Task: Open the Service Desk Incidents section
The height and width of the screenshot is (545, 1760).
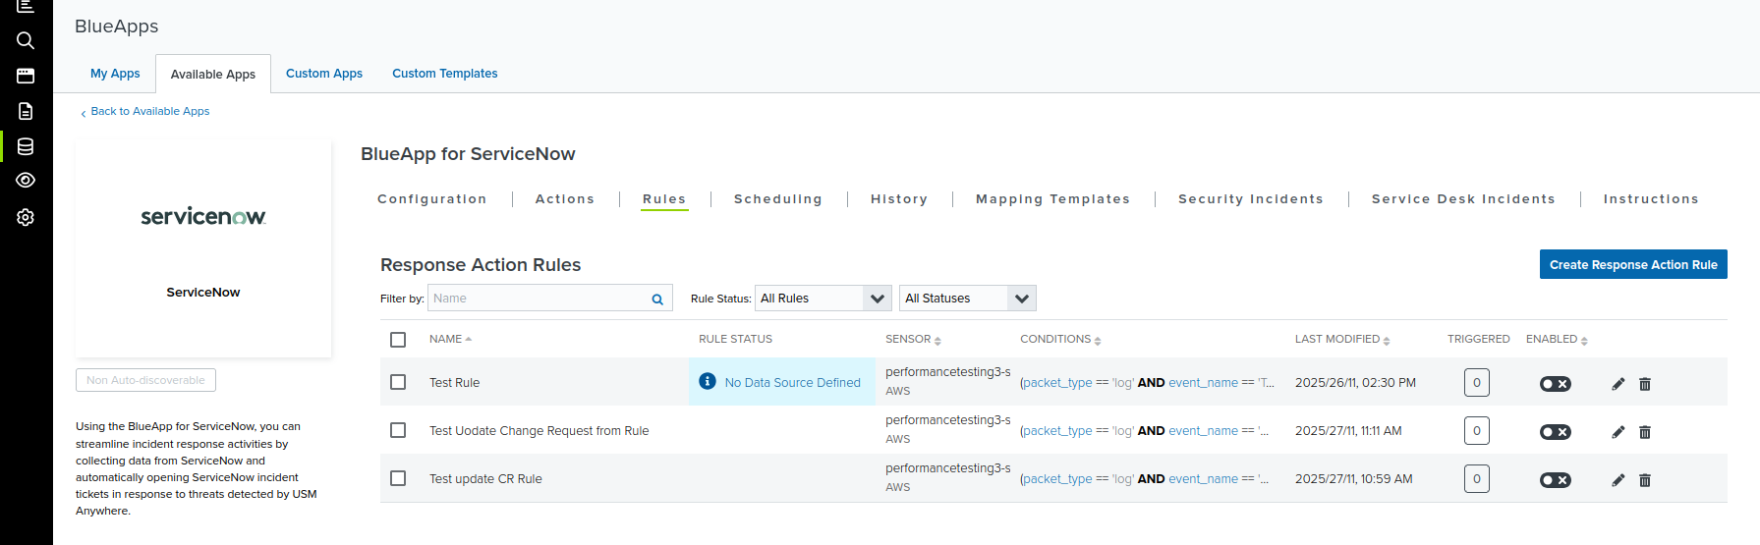Action: [x=1463, y=199]
